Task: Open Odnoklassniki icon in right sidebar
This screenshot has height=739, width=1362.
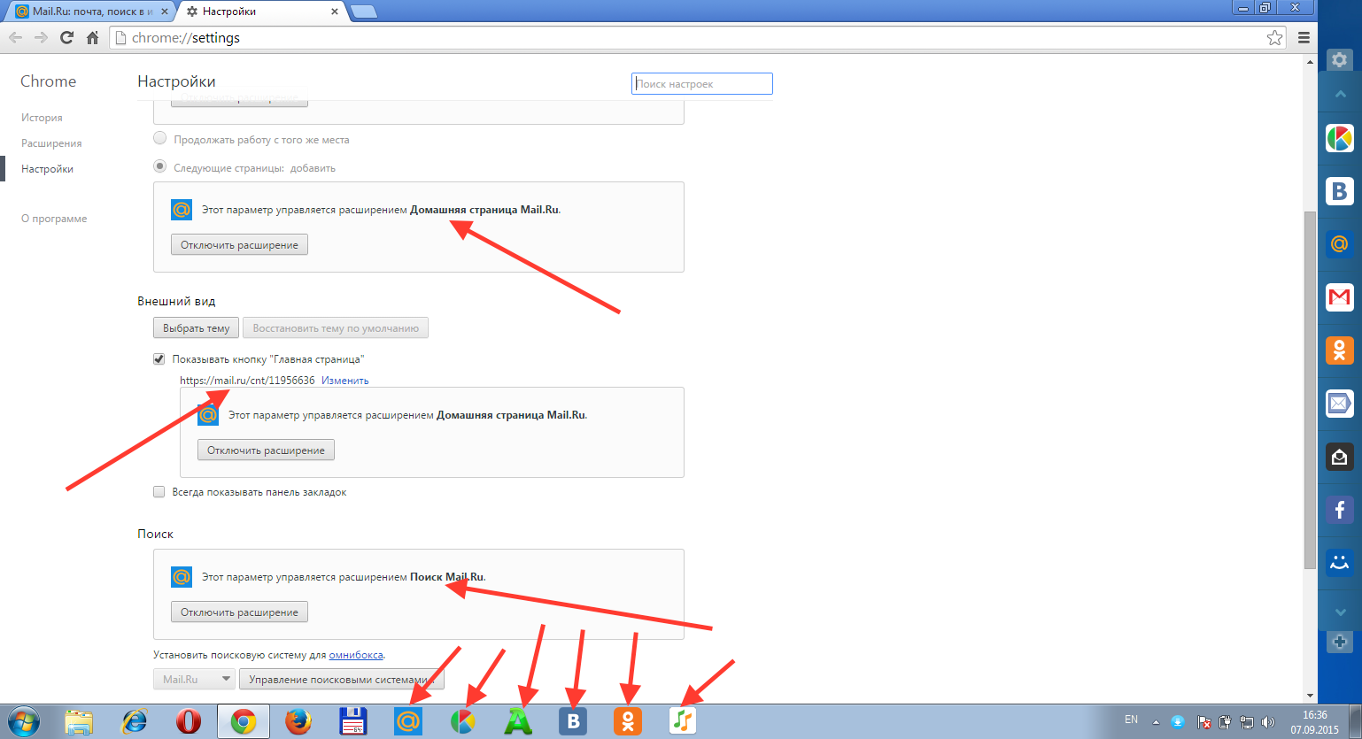Action: coord(1339,350)
